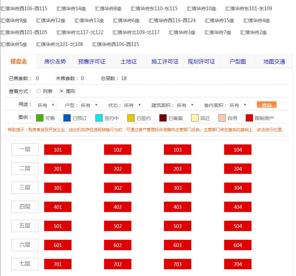296x276 pixels.
Task: Open the 汇信华府14座 building link
Action: pos(71,9)
